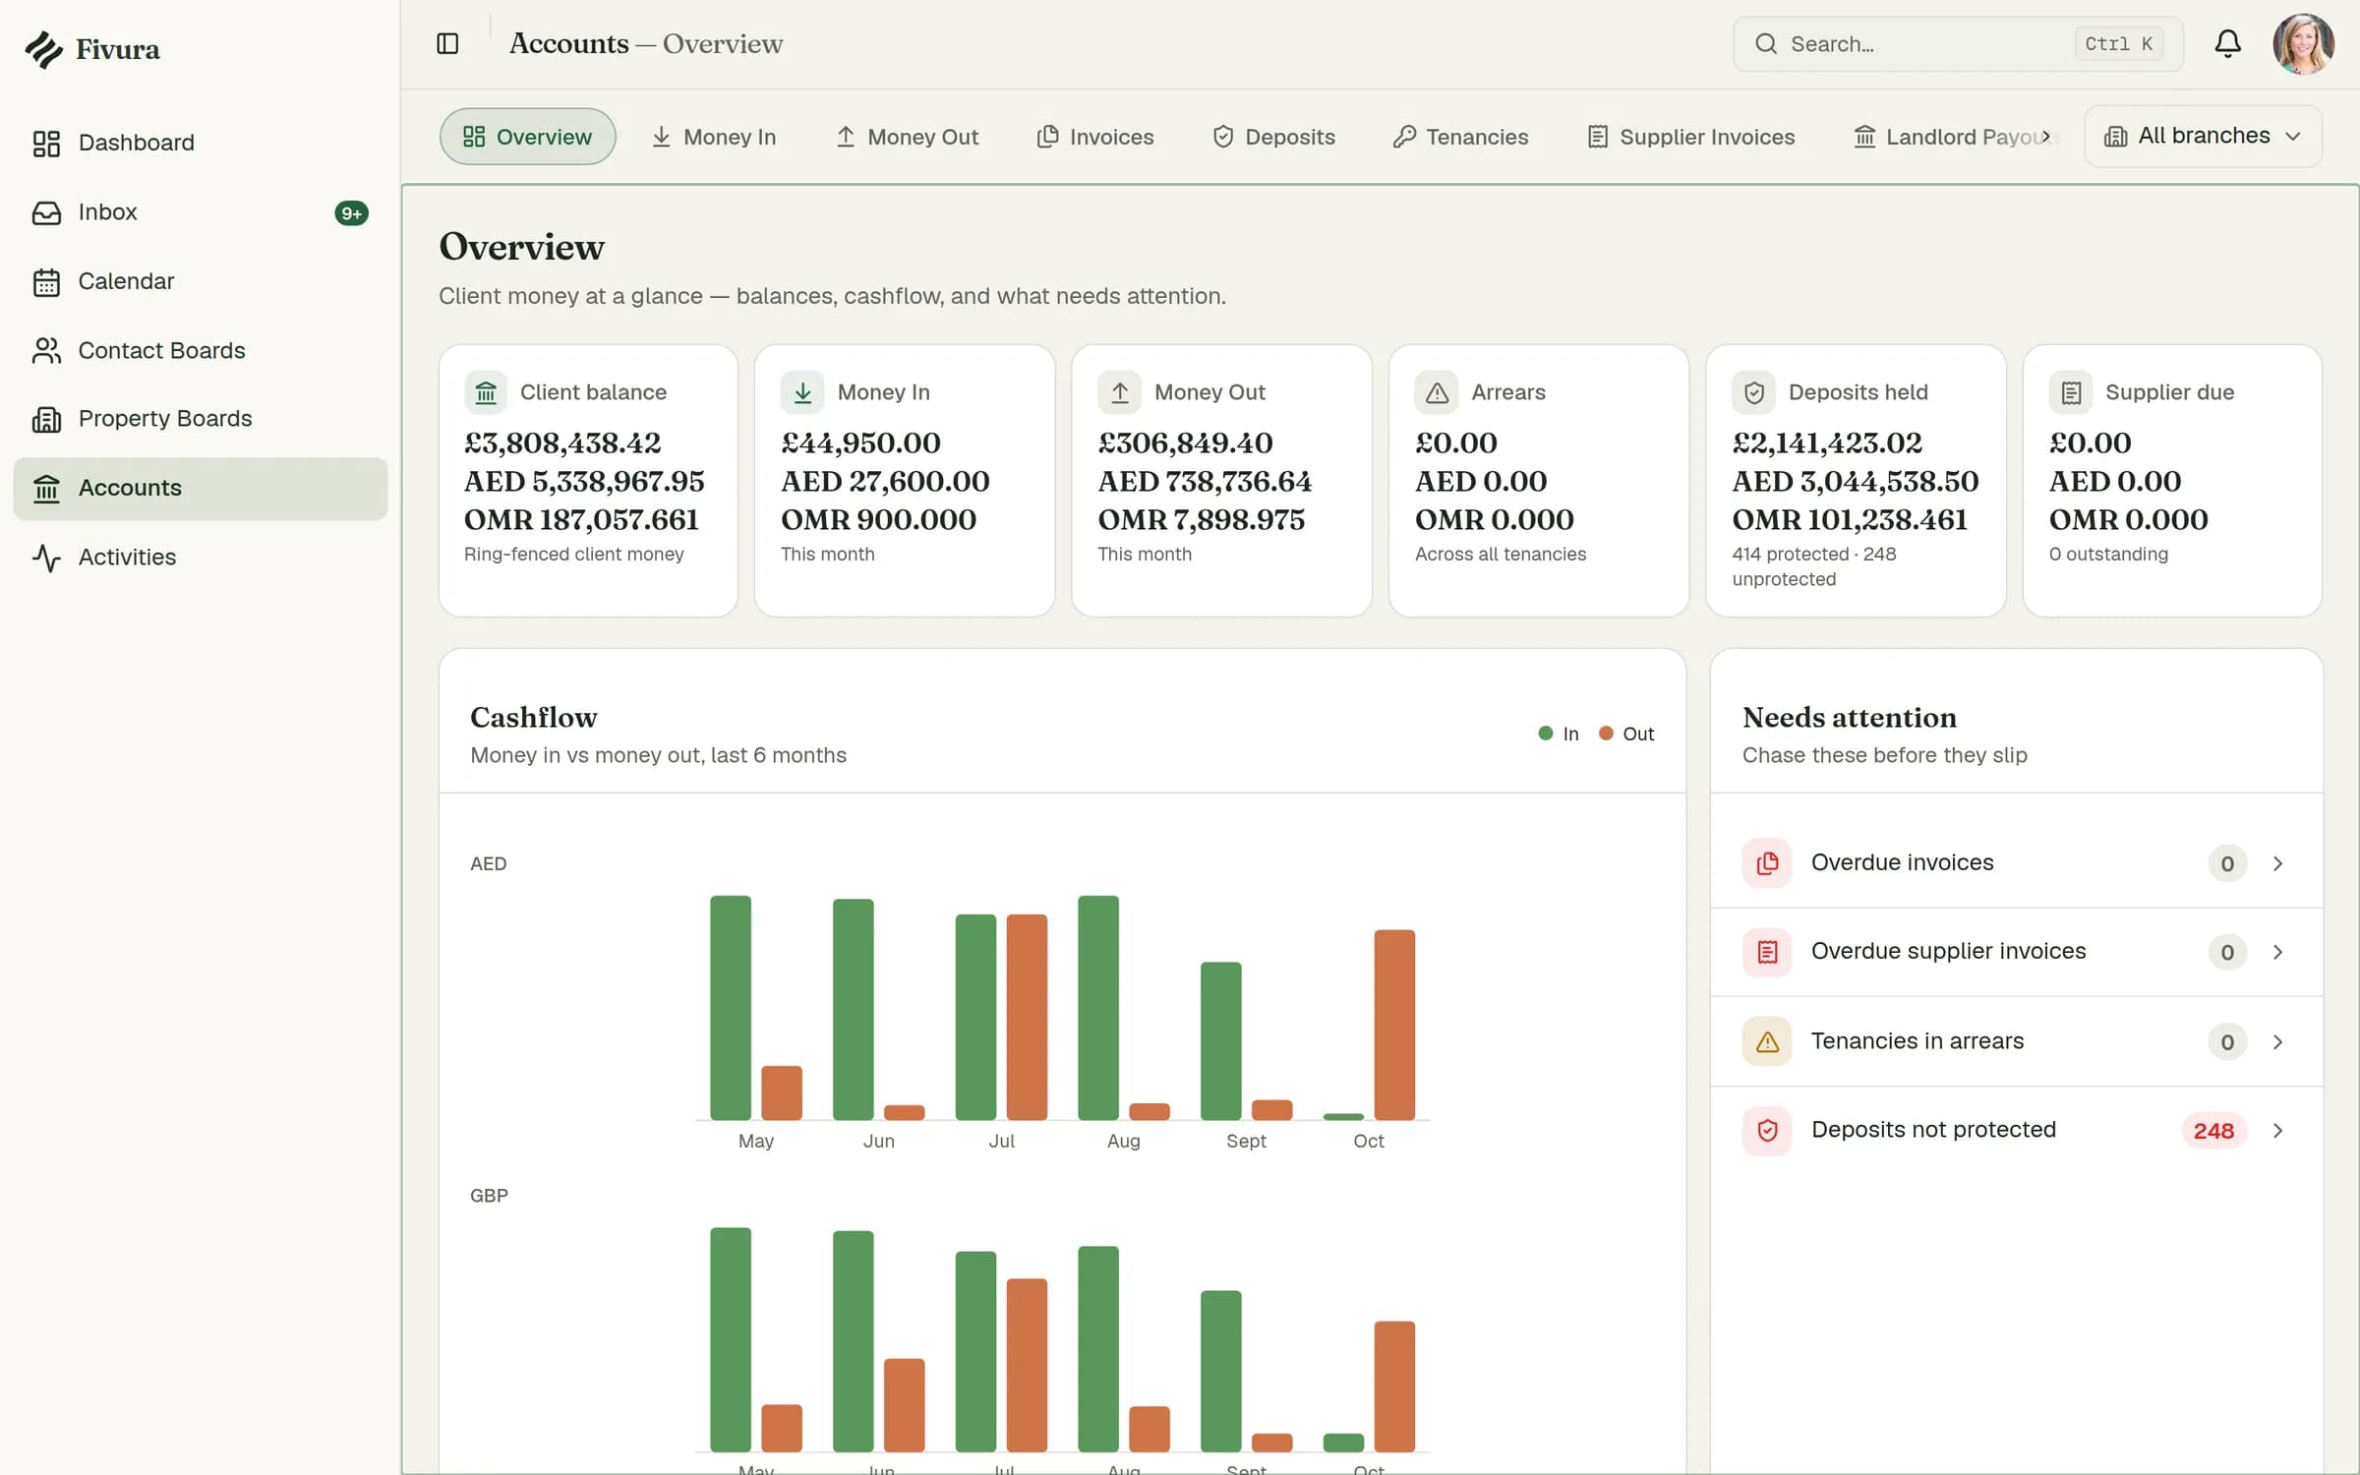
Task: Select Accounts in the sidebar
Action: (x=201, y=489)
